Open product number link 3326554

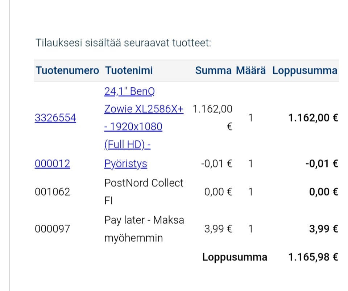[x=55, y=118]
